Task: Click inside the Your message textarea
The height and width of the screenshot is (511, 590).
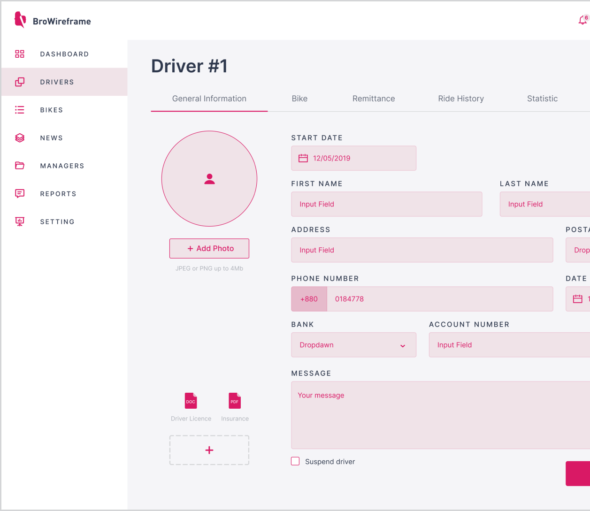Action: point(440,415)
